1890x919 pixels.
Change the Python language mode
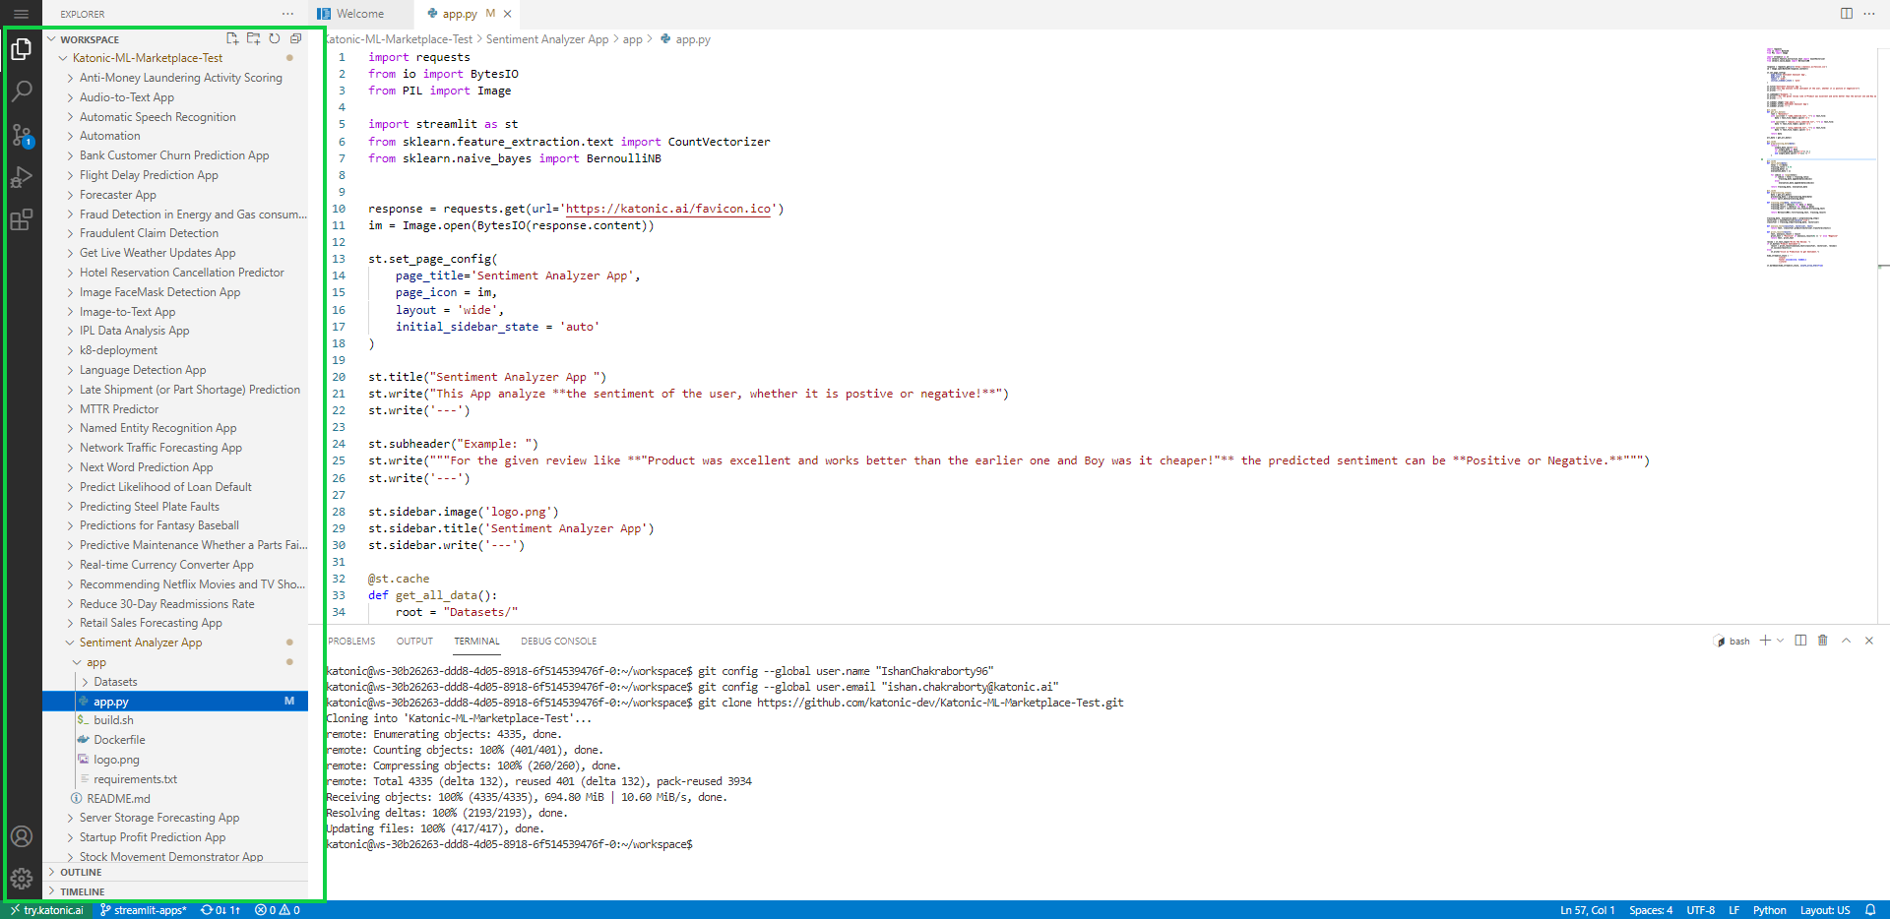pos(1769,910)
